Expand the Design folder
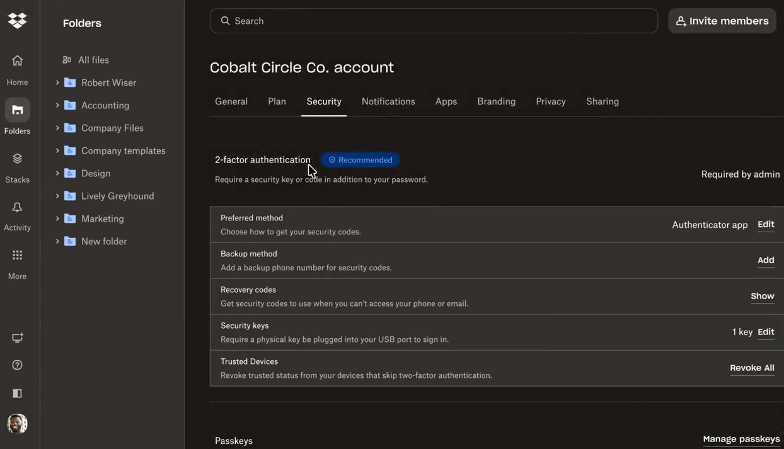 pos(57,173)
